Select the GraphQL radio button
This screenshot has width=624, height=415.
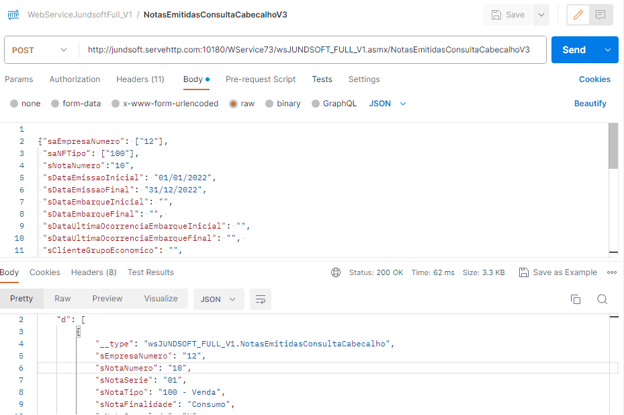(x=334, y=104)
